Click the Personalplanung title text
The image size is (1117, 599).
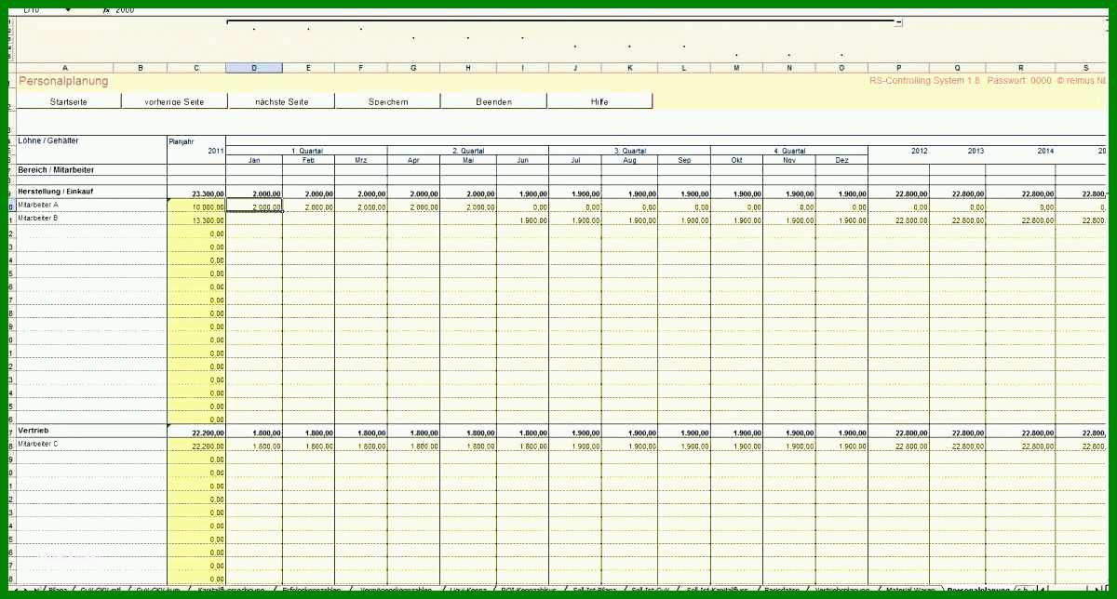tap(63, 81)
